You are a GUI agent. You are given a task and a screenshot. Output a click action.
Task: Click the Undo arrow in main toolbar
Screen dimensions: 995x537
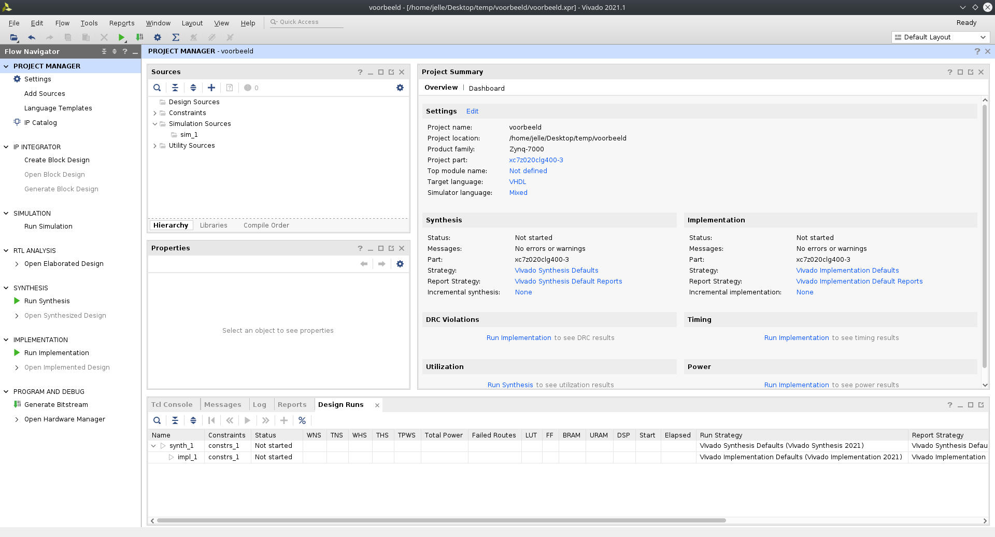pyautogui.click(x=32, y=37)
